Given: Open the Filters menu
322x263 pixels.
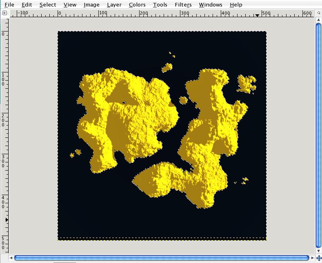Looking at the screenshot, I should click(183, 4).
